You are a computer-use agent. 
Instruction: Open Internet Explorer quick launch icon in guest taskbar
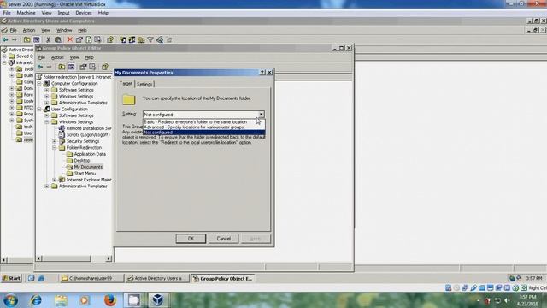click(41, 279)
